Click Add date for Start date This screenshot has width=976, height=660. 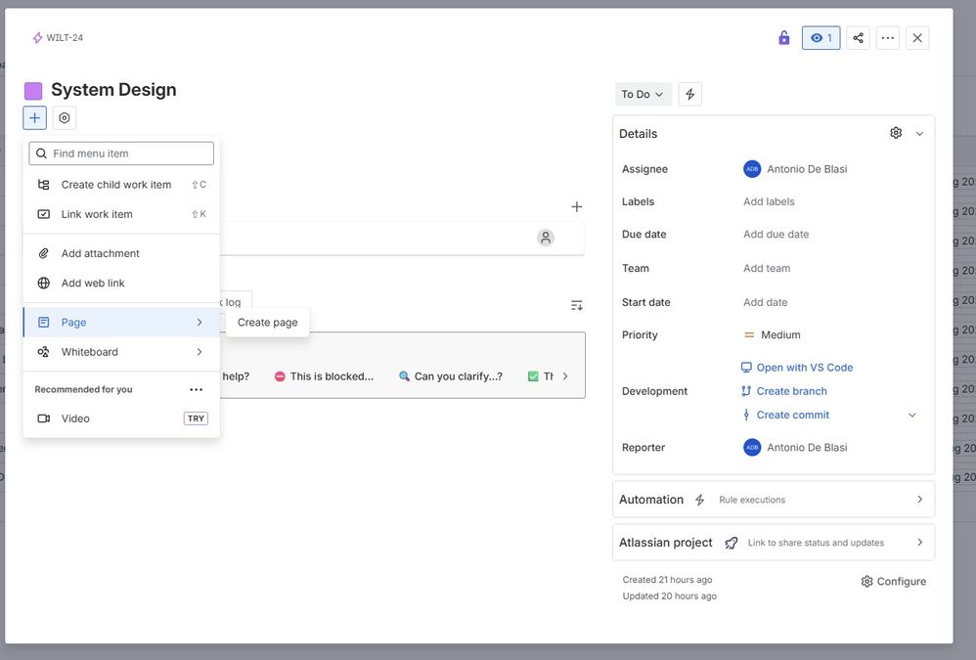pos(766,302)
